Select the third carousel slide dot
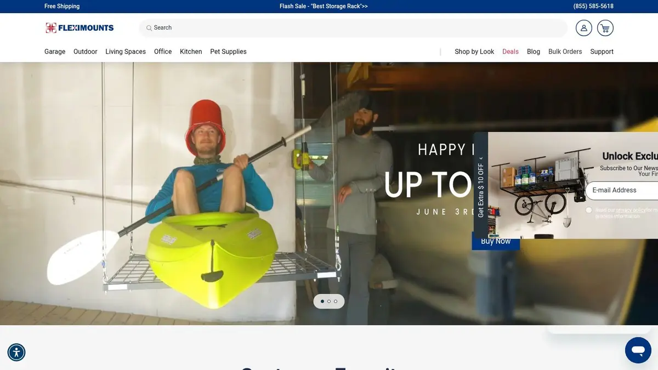The width and height of the screenshot is (658, 370). 336,301
